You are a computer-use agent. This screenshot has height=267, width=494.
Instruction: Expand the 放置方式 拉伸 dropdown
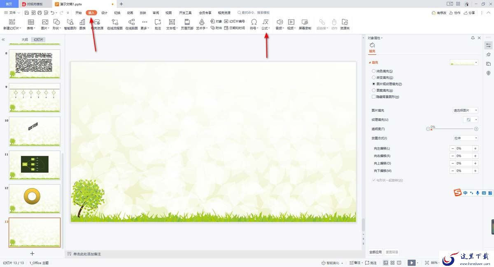pos(465,138)
